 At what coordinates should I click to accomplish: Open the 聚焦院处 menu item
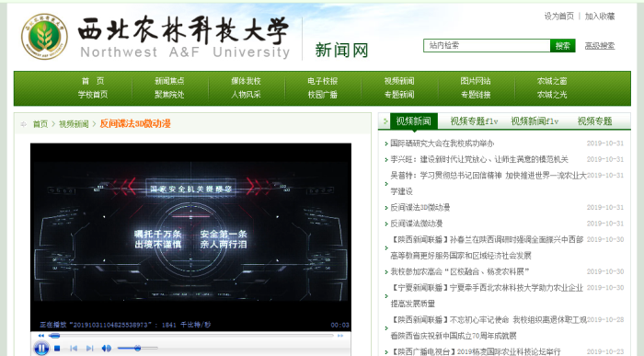pos(169,95)
